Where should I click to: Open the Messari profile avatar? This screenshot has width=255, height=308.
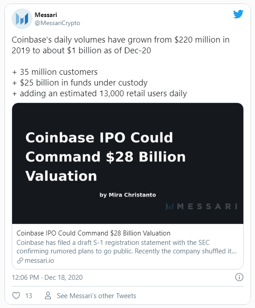tap(22, 19)
